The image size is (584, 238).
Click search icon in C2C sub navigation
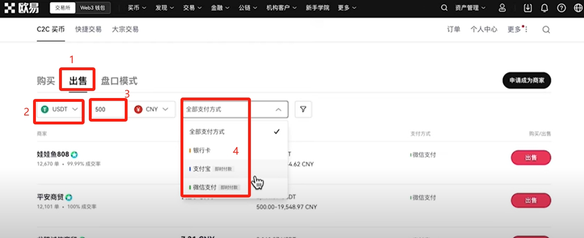click(x=546, y=30)
